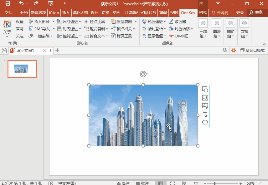The image size is (268, 185).
Task: Toggle 多窗口模式 multi-window mode
Action: point(252,51)
